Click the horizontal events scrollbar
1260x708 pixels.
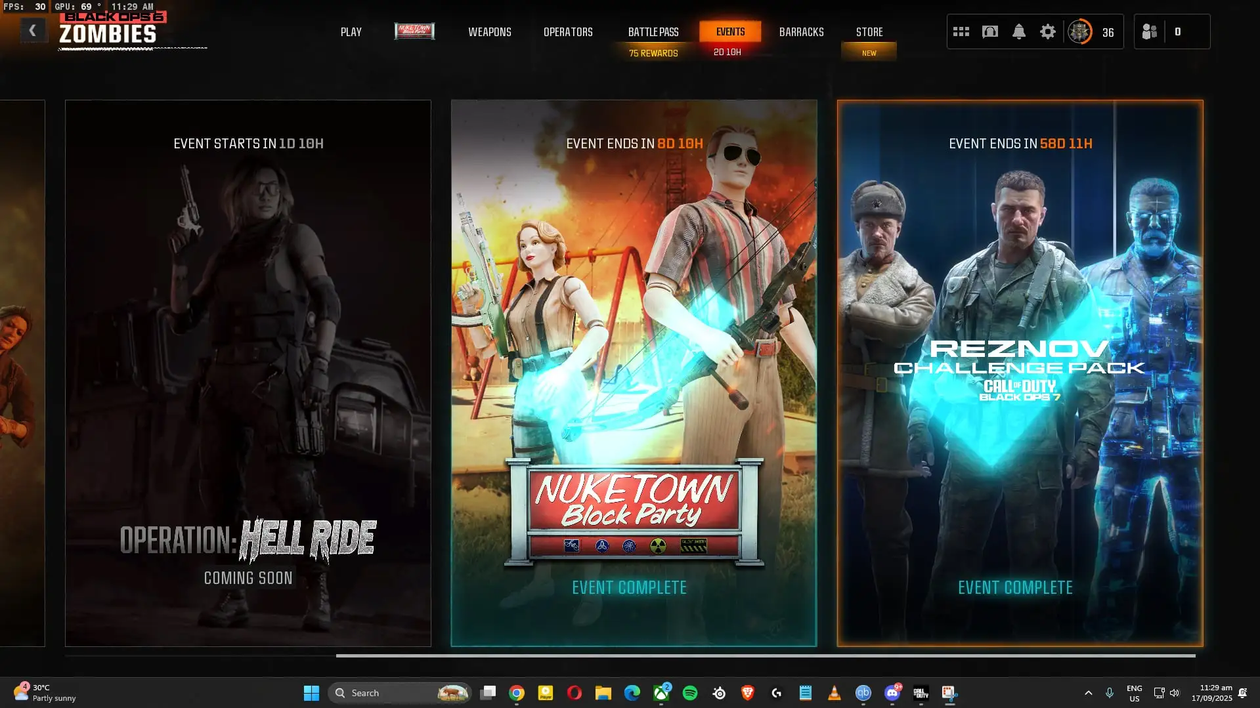(x=765, y=655)
